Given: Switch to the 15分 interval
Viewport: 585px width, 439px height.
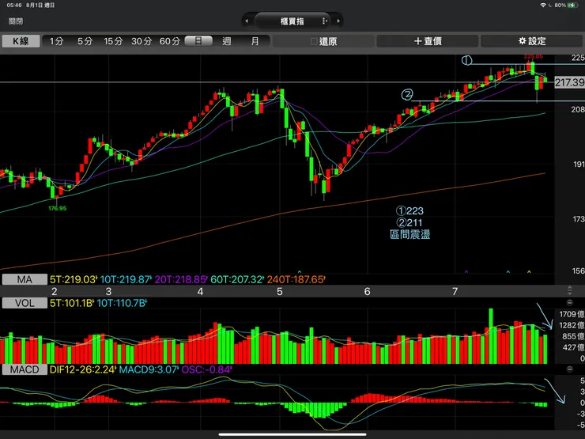Looking at the screenshot, I should (x=113, y=41).
